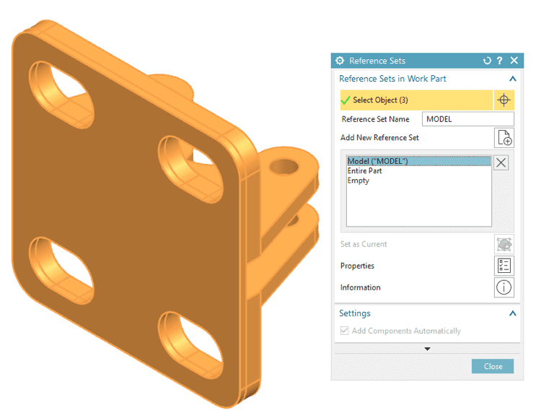
Task: Toggle Add Components Automatically checkbox
Action: click(345, 331)
